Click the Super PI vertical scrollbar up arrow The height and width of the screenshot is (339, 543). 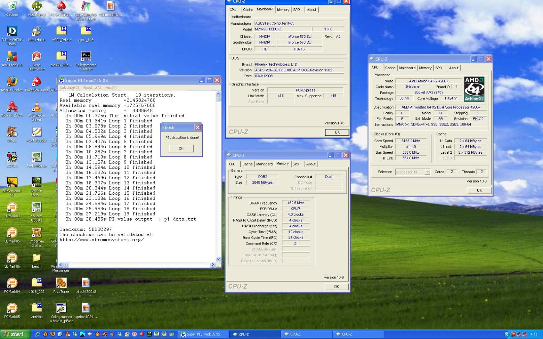coord(218,94)
